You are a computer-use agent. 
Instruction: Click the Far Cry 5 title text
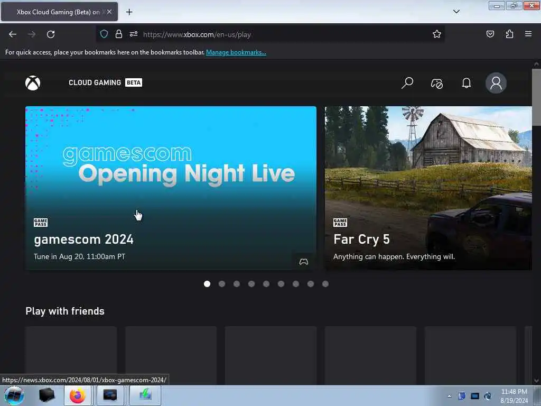click(361, 239)
